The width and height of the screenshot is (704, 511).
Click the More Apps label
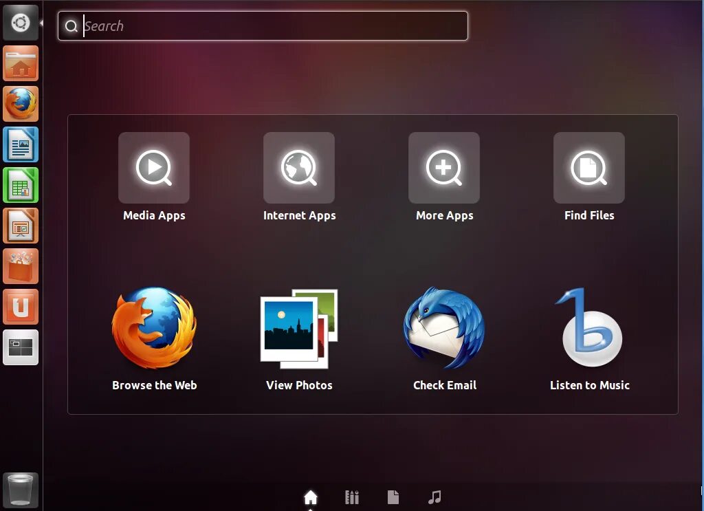coord(445,215)
